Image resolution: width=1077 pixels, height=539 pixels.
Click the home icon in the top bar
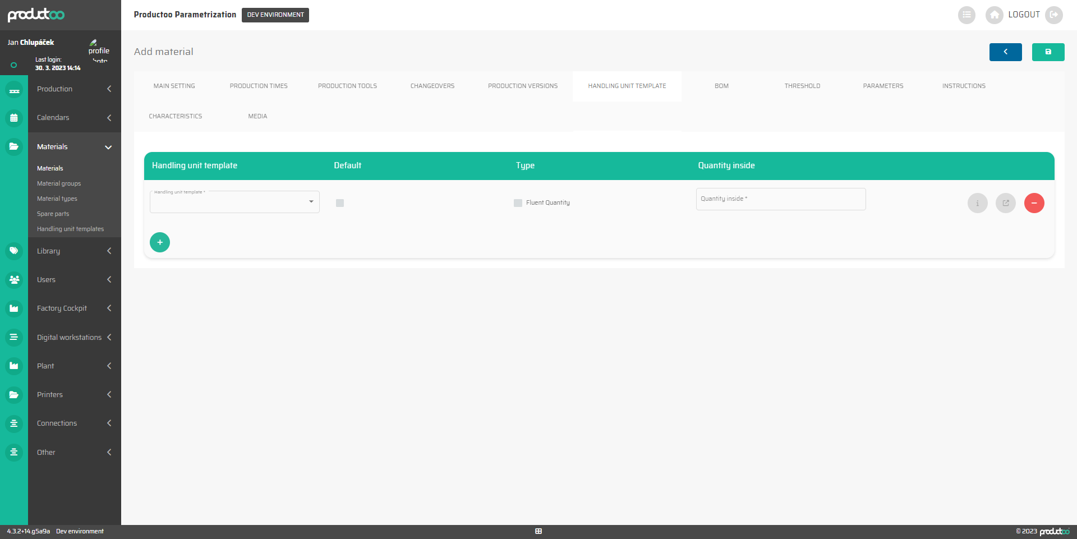pos(994,15)
